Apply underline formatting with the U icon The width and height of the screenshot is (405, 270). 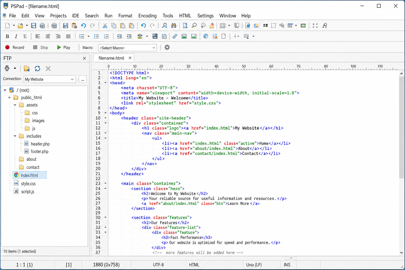[25, 36]
